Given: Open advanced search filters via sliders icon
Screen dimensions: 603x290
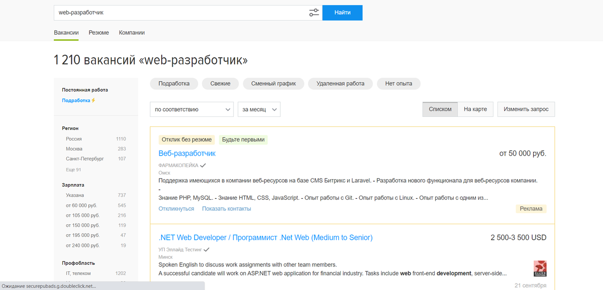Looking at the screenshot, I should [314, 13].
